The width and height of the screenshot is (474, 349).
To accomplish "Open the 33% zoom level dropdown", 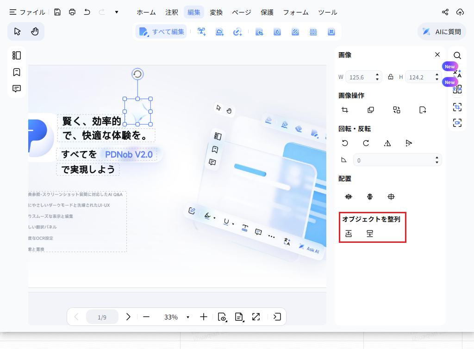I will (188, 317).
